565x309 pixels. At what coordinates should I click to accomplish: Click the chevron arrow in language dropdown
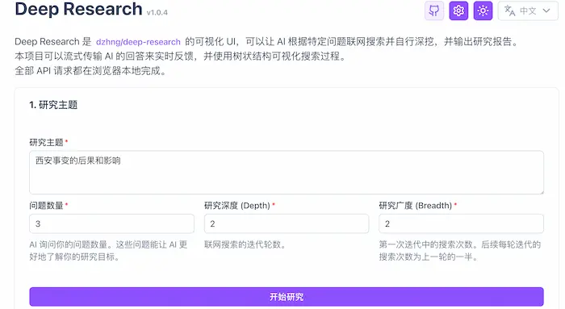(x=546, y=10)
